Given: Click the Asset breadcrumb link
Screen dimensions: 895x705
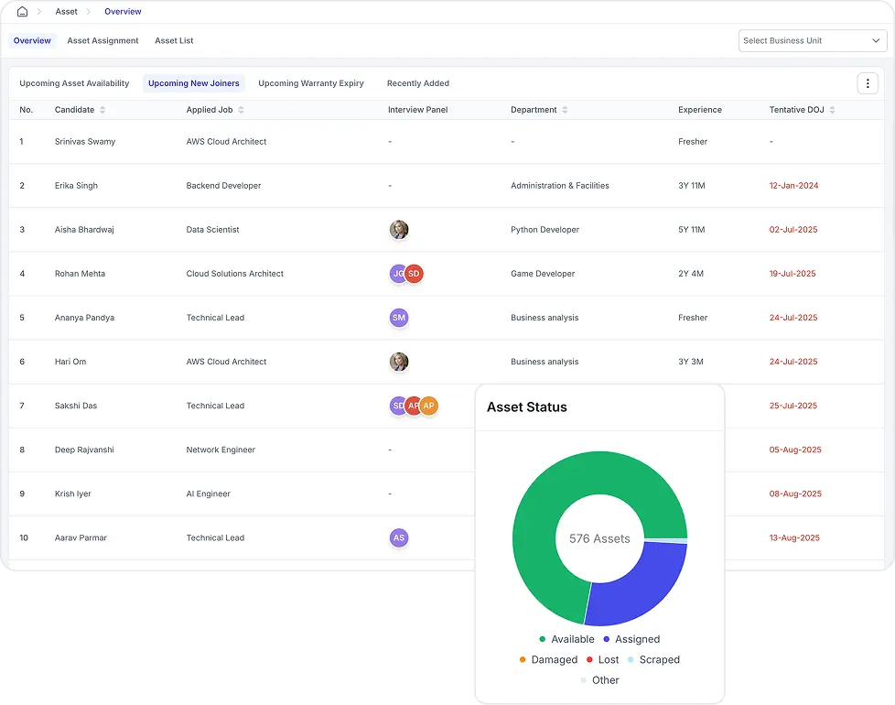Looking at the screenshot, I should [66, 12].
